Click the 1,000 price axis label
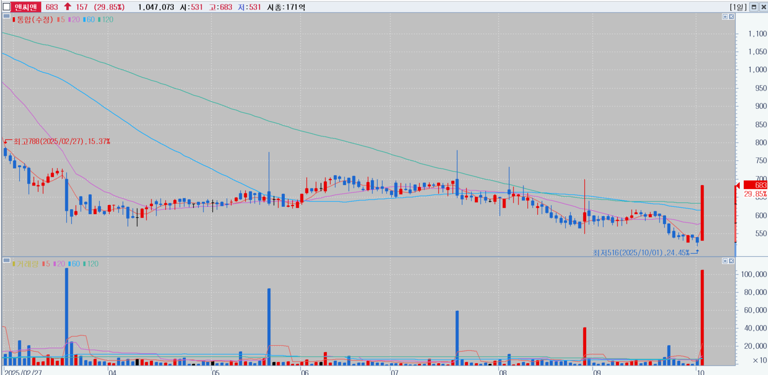The width and height of the screenshot is (768, 375). pyautogui.click(x=758, y=70)
